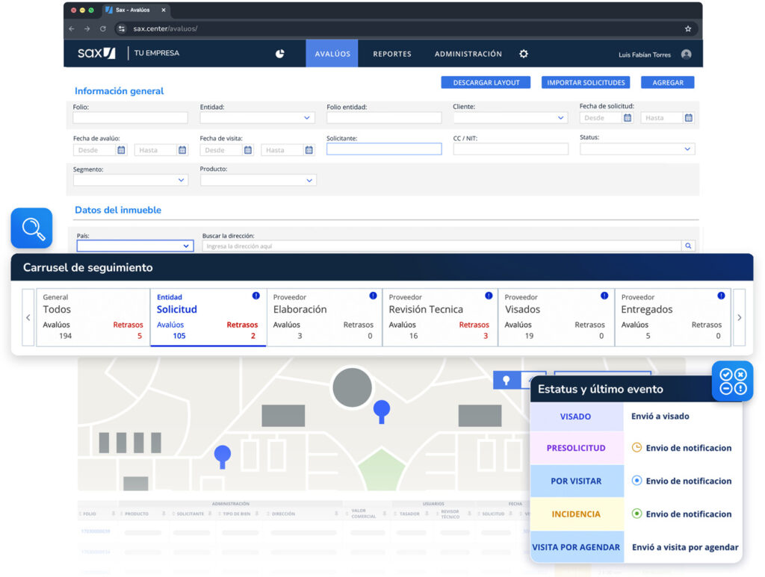Click the address search magnifier icon
This screenshot has height=577, width=765.
click(x=688, y=246)
